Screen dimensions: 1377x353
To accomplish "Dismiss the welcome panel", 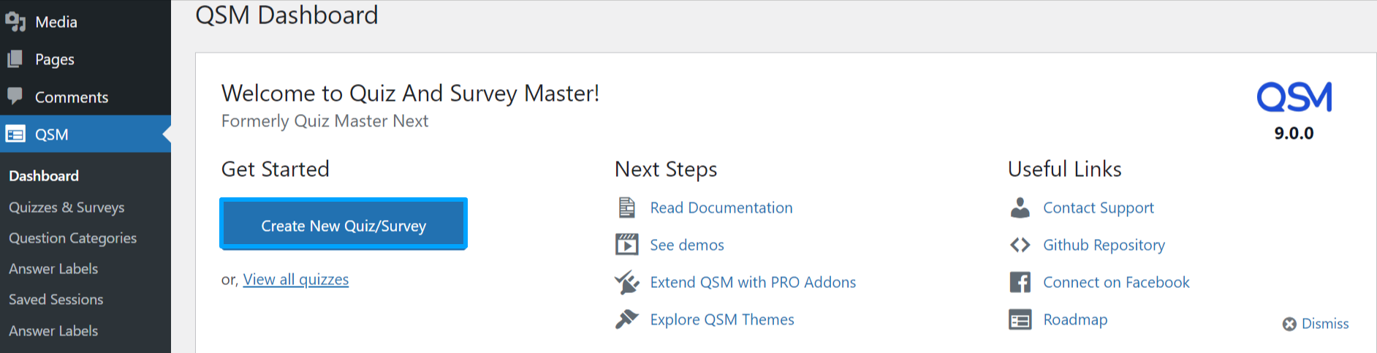I will [x=1316, y=324].
